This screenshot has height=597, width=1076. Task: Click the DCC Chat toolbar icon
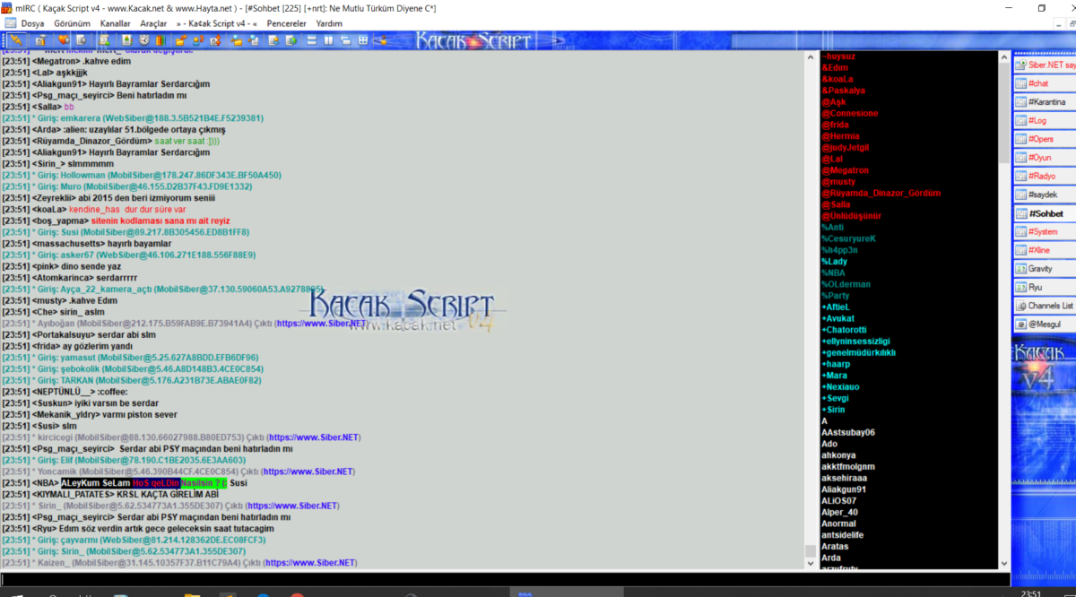click(x=198, y=40)
